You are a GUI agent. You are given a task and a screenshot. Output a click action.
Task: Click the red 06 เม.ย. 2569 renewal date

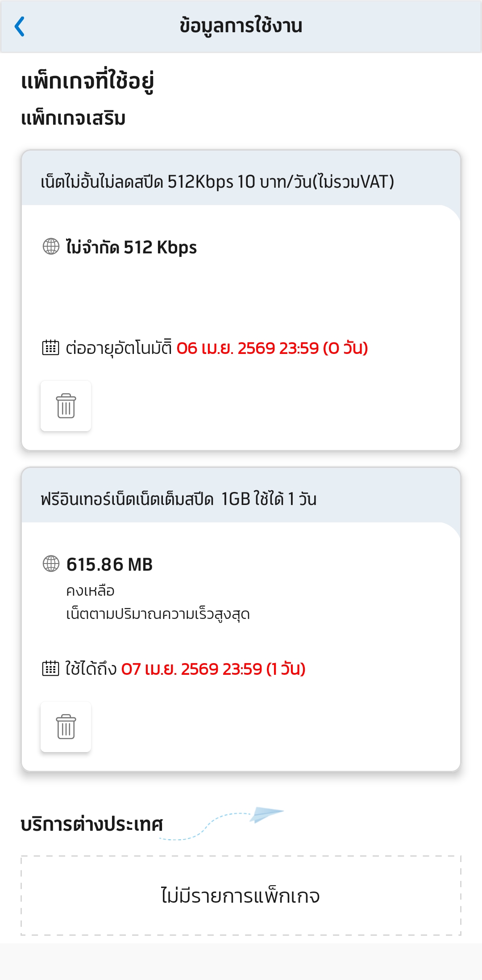[x=272, y=348]
